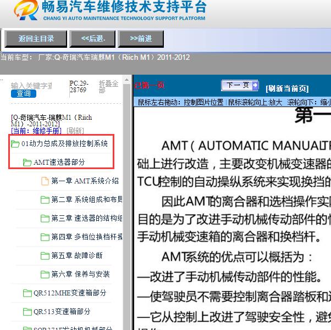Click the 返回主目录 button
The image size is (331, 330).
[x=36, y=39]
